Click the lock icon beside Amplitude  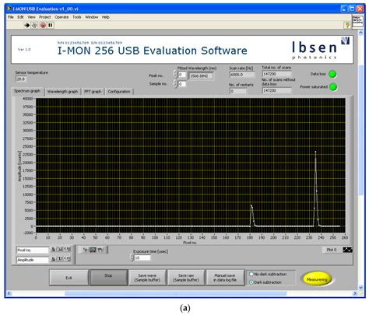(53, 259)
